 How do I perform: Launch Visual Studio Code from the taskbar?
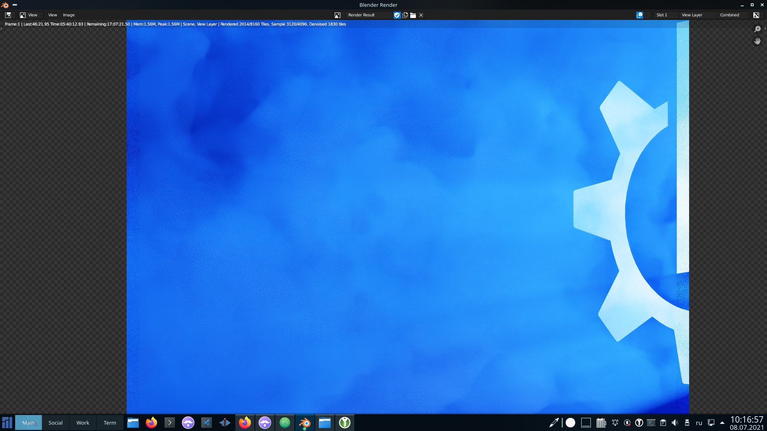click(x=207, y=423)
